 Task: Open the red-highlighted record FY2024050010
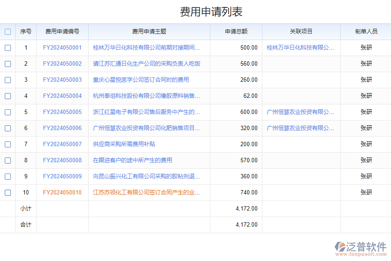point(63,192)
